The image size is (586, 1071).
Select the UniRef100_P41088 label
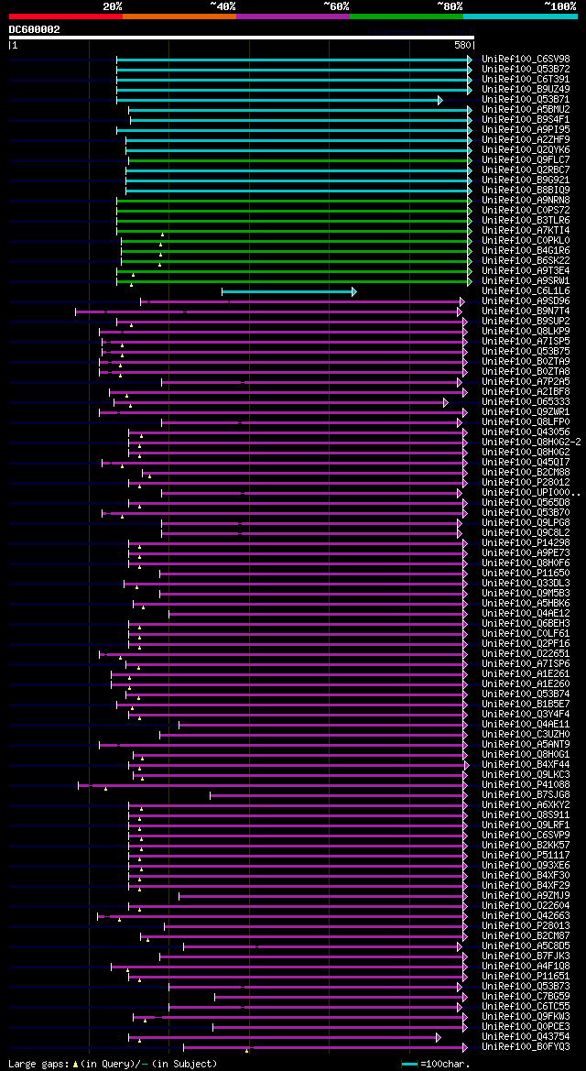point(526,785)
